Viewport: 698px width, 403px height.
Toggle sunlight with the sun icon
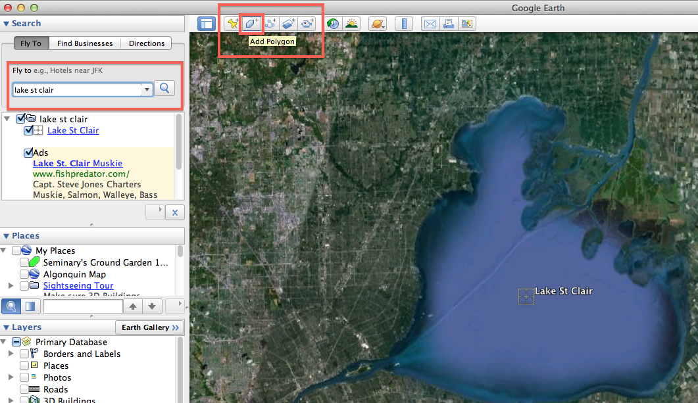pos(351,23)
